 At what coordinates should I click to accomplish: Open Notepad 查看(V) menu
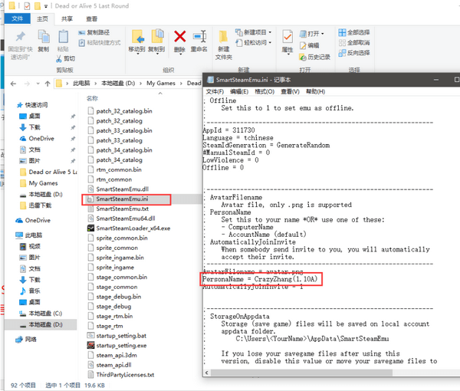(x=290, y=91)
